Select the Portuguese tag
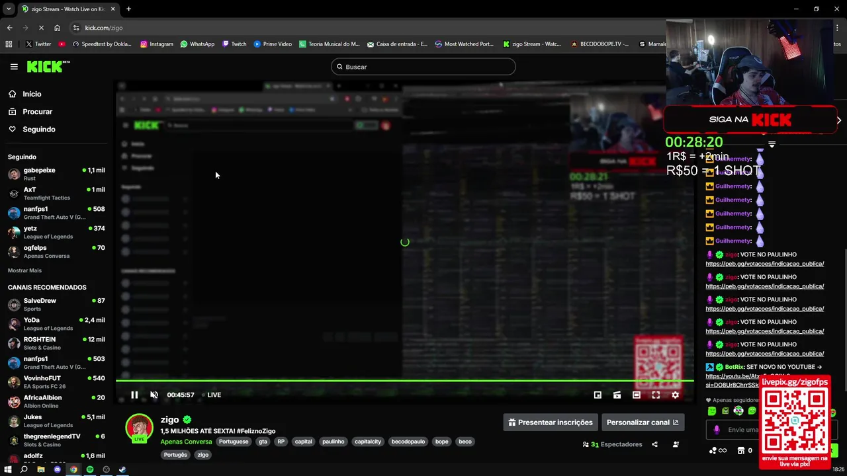The height and width of the screenshot is (476, 847). [234, 442]
